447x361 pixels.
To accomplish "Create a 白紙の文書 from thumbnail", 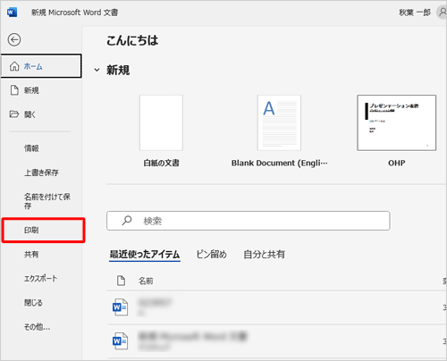I will click(x=161, y=122).
